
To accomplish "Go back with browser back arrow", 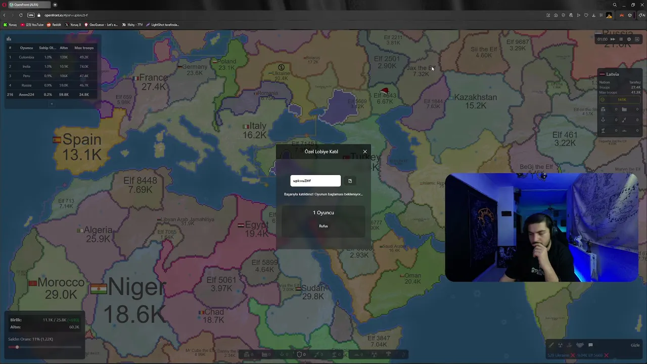I will [5, 15].
